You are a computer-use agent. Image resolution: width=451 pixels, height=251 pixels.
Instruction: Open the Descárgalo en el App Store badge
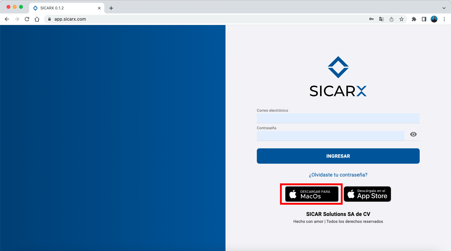click(x=367, y=194)
